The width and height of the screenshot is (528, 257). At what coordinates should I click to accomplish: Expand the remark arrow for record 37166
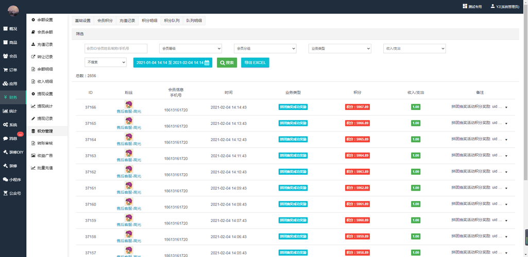coord(506,107)
